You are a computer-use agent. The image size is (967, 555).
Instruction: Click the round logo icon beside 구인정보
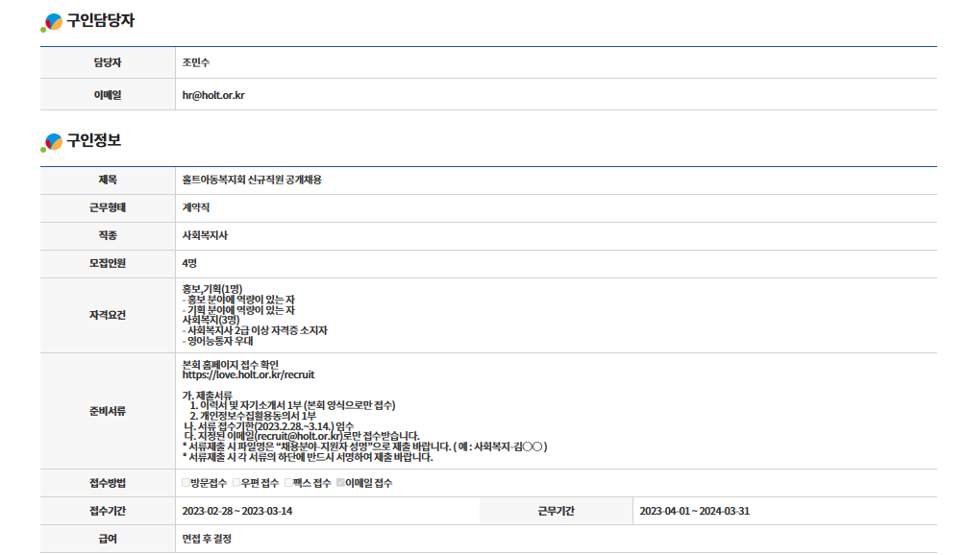tap(52, 142)
